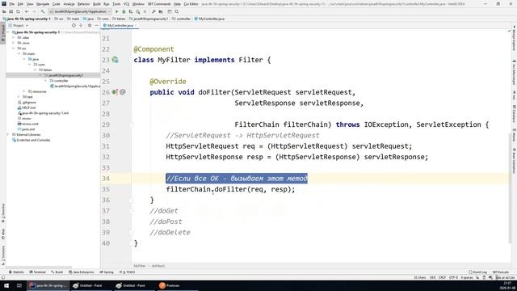The height and width of the screenshot is (291, 517).
Task: Open the View menu
Action: point(30,4)
